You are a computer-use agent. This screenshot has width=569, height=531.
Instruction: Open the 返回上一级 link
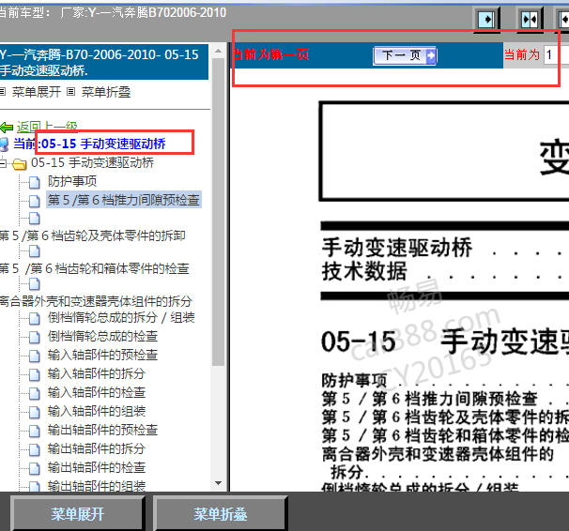tap(47, 127)
